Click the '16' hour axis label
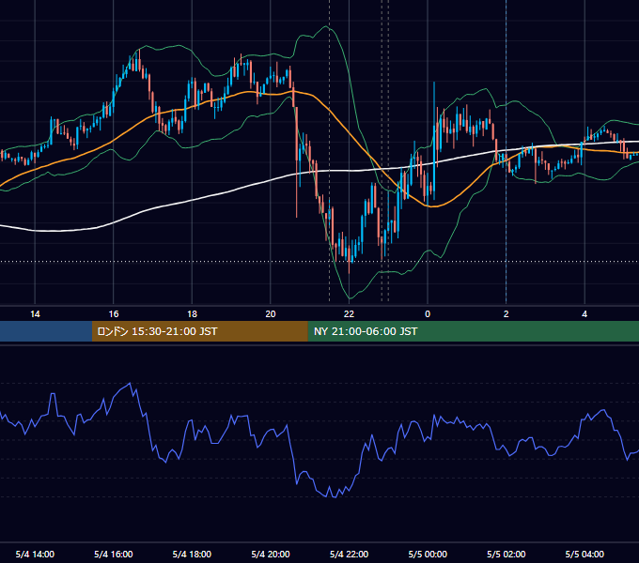 (x=114, y=314)
